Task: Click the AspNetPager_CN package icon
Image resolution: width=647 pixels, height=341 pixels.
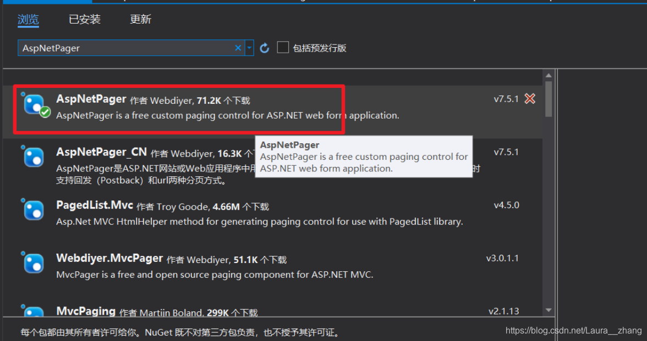Action: tap(33, 156)
